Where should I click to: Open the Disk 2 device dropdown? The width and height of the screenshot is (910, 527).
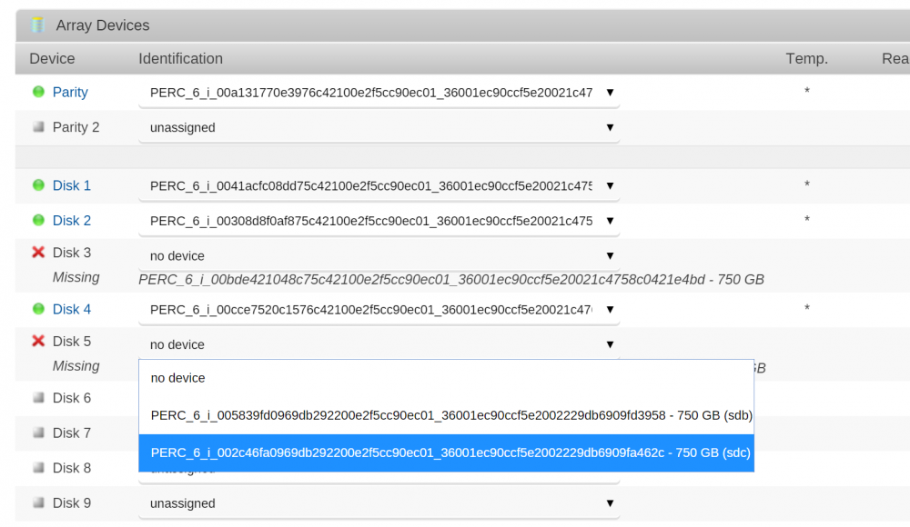pos(379,221)
